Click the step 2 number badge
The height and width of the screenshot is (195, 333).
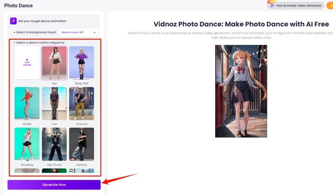tap(13, 21)
